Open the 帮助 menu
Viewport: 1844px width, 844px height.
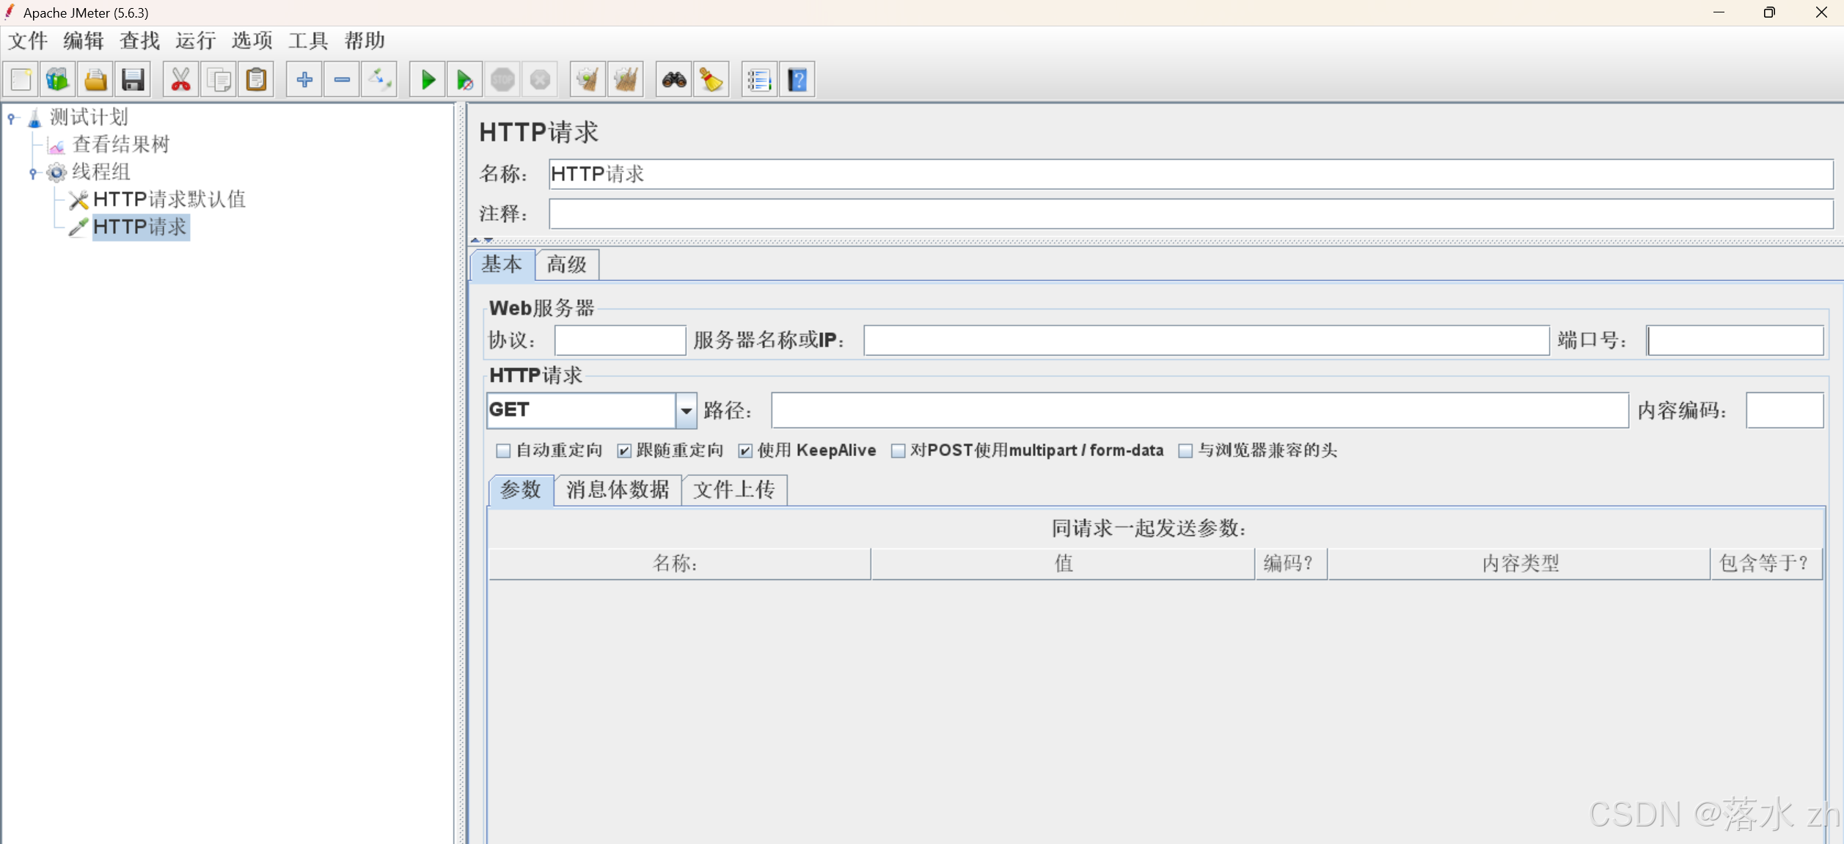[x=365, y=41]
